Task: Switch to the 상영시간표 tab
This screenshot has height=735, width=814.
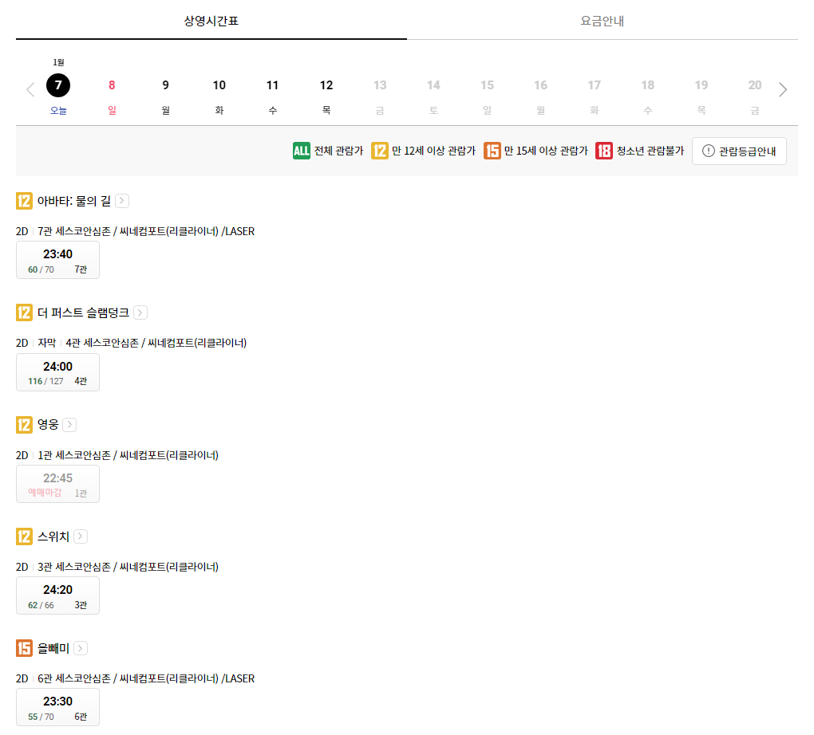Action: [x=211, y=21]
